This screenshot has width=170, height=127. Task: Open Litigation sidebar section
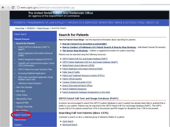(18, 125)
